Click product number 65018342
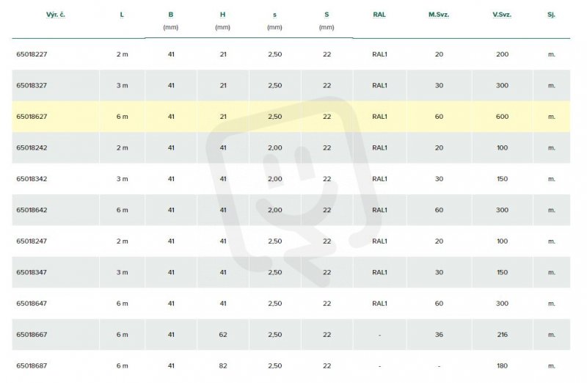 (32, 179)
